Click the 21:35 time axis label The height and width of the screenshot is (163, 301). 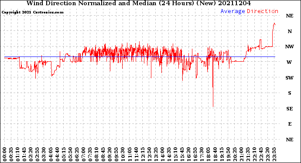coord(247,154)
